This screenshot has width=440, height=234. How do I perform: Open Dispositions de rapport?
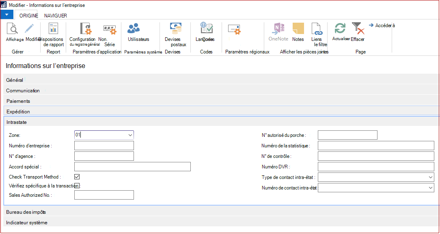tap(53, 29)
